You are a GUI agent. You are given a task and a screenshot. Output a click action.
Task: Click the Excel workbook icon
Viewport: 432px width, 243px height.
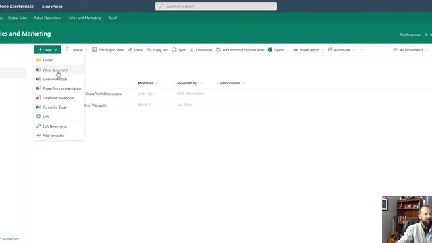pyautogui.click(x=38, y=79)
